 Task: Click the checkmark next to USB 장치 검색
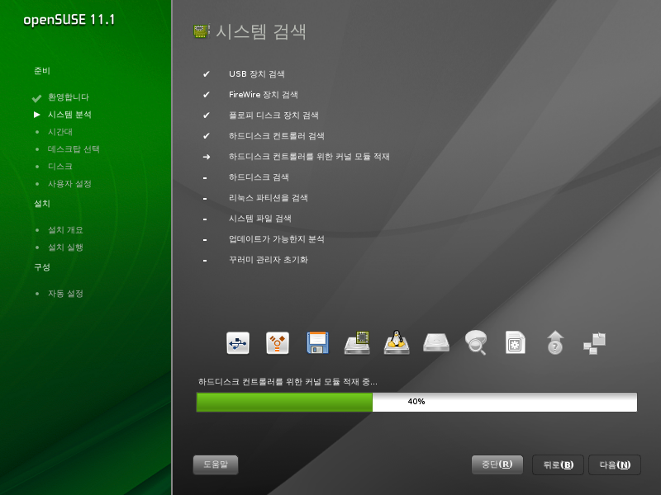coord(206,74)
